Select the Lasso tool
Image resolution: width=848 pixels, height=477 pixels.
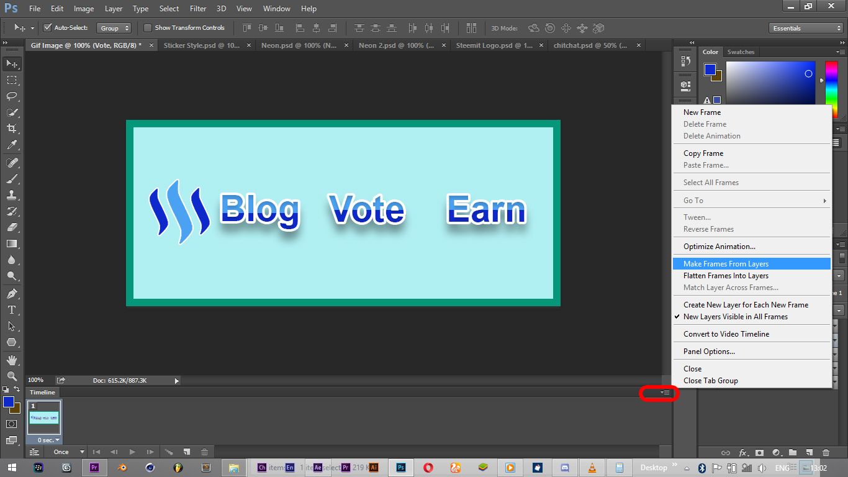pyautogui.click(x=12, y=96)
